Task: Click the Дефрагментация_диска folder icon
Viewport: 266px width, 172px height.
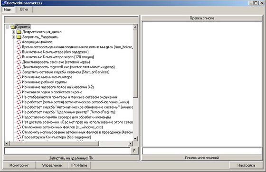Action: 19,32
